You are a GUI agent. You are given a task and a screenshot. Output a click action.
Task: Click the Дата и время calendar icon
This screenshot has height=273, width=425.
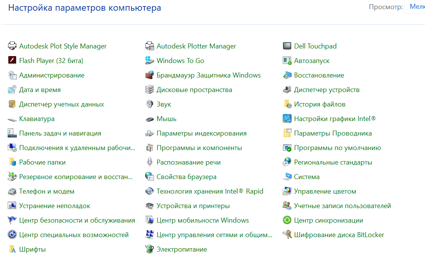pyautogui.click(x=12, y=89)
